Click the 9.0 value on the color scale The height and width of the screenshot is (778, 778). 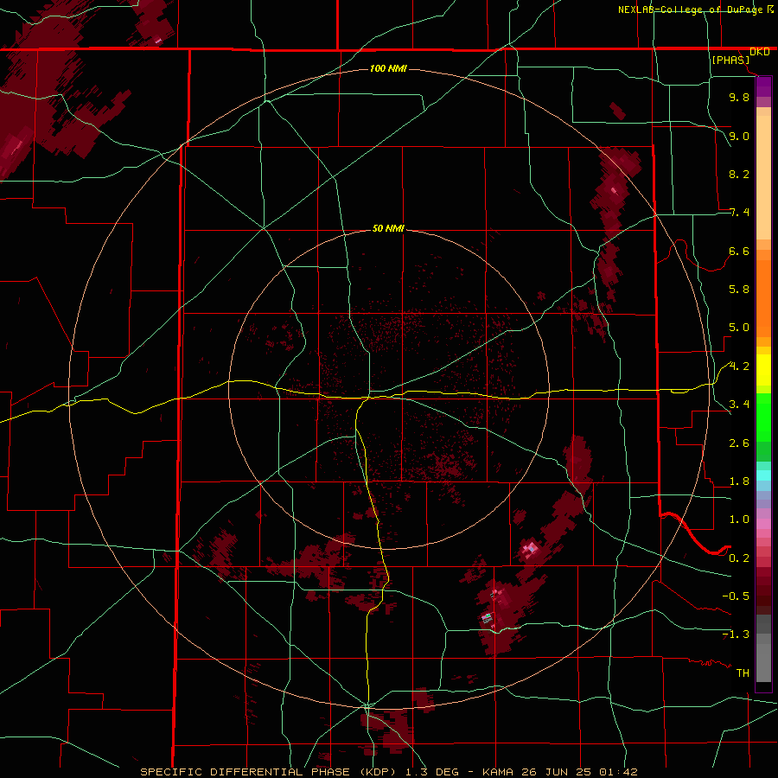pyautogui.click(x=739, y=136)
